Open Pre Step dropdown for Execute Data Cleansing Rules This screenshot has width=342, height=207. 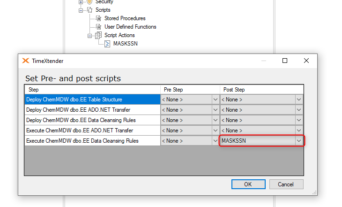(216, 141)
